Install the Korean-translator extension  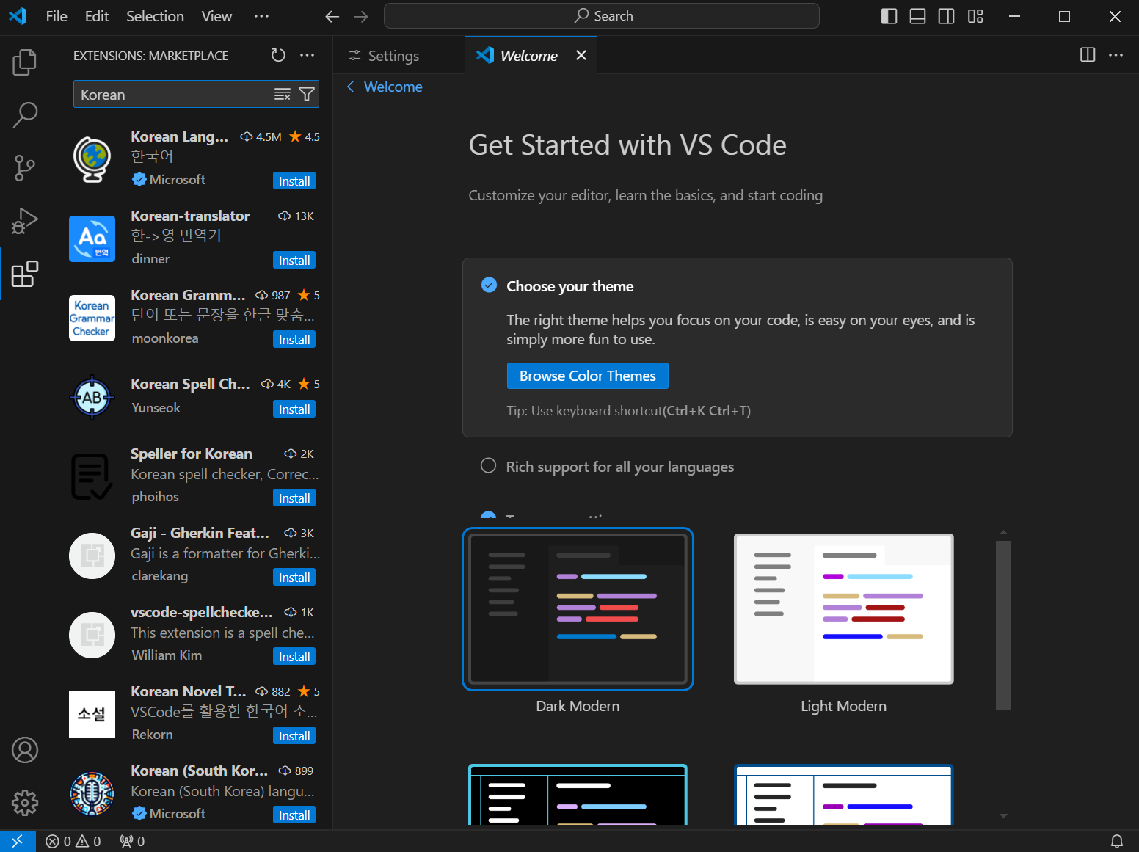[x=294, y=261]
